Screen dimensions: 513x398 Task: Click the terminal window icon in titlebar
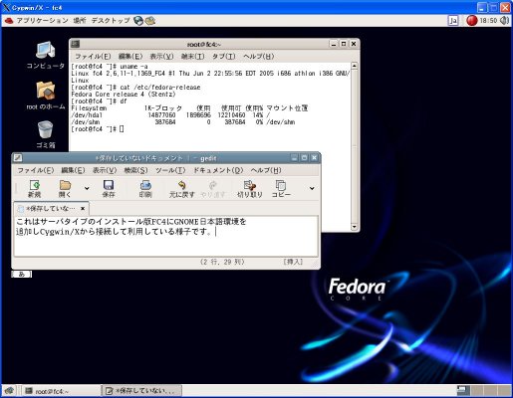(76, 44)
